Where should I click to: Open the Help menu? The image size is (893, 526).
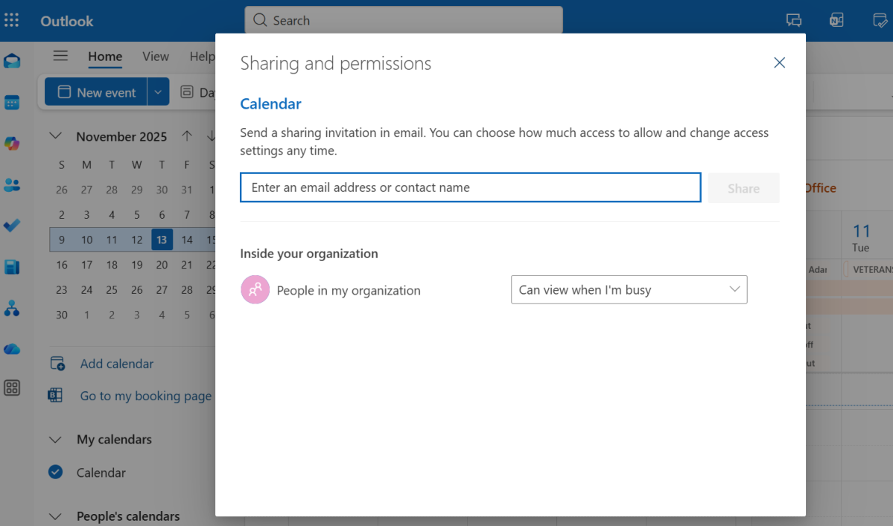(203, 56)
